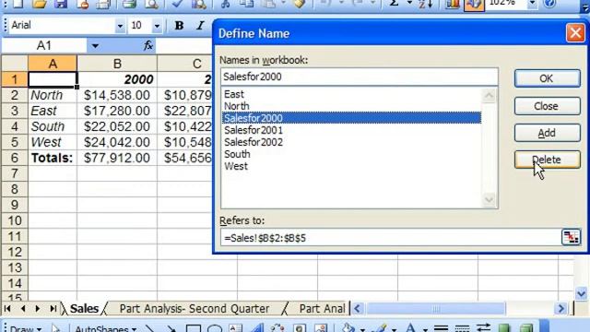The height and width of the screenshot is (332, 590).
Task: Go to next sheet tab arrow
Action: 37,308
